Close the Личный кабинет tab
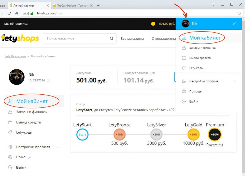 (48, 5)
